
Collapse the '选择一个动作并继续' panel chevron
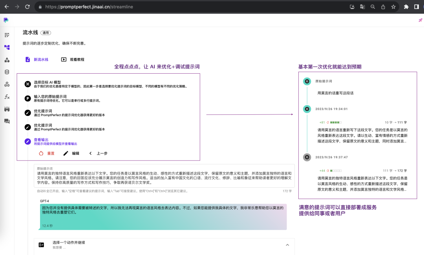[x=287, y=245]
